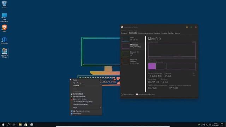Choose Personalizar in the context menu
Image resolution: width=226 pixels, height=127 pixels.
click(x=85, y=114)
